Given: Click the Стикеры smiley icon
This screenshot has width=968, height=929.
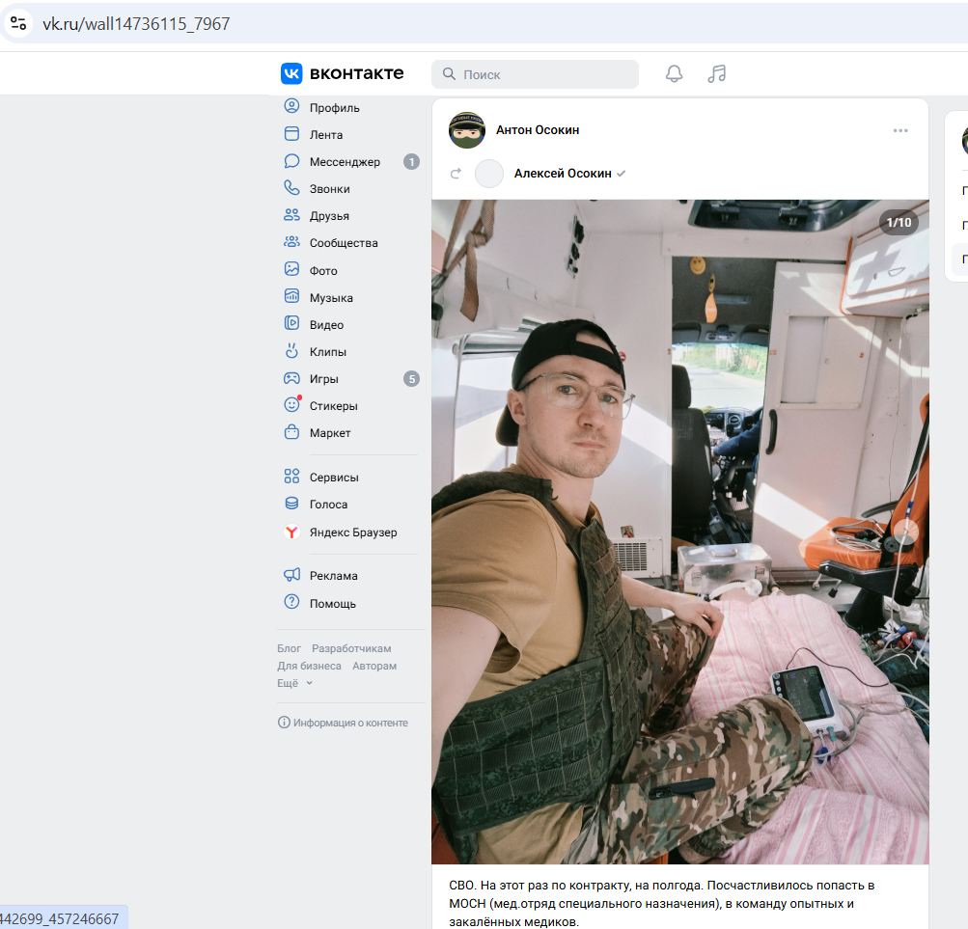Looking at the screenshot, I should tap(292, 404).
